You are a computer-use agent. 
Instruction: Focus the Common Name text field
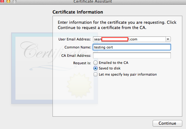[132, 47]
